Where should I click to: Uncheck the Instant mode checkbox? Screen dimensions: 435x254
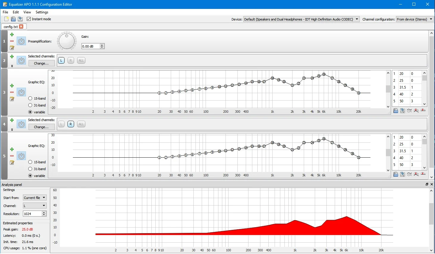click(29, 19)
